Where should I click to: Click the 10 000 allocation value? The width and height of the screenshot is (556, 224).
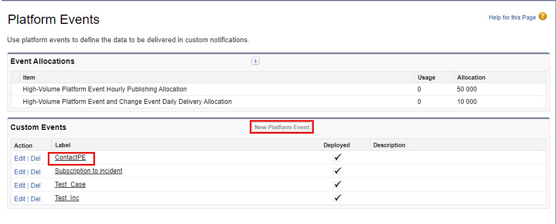pyautogui.click(x=467, y=102)
